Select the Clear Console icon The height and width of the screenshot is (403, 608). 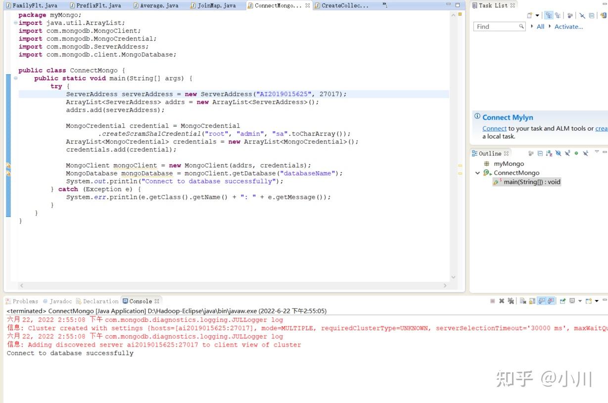[x=523, y=301]
